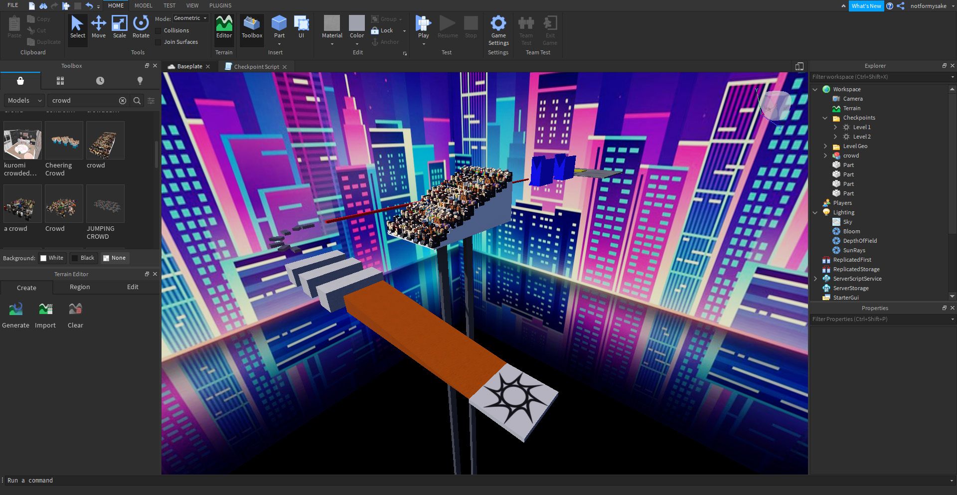Open Toolbox Marketplace tab
Viewport: 957px width, 495px height.
click(x=20, y=81)
